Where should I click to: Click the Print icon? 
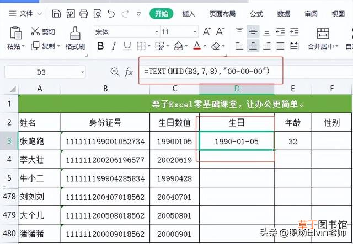[84, 14]
